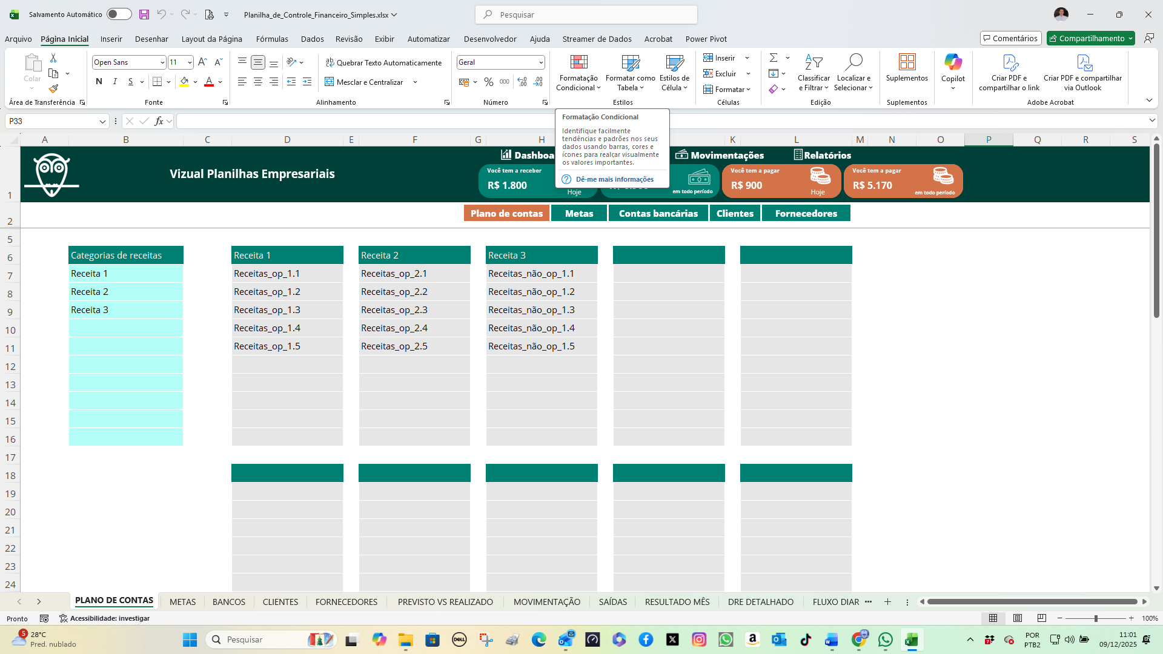Screen dimensions: 1163x654
Task: Click Dê-me mais informações link
Action: pyautogui.click(x=614, y=179)
